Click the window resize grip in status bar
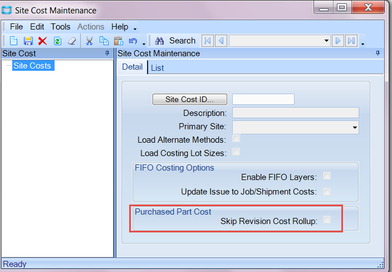 coord(380,265)
